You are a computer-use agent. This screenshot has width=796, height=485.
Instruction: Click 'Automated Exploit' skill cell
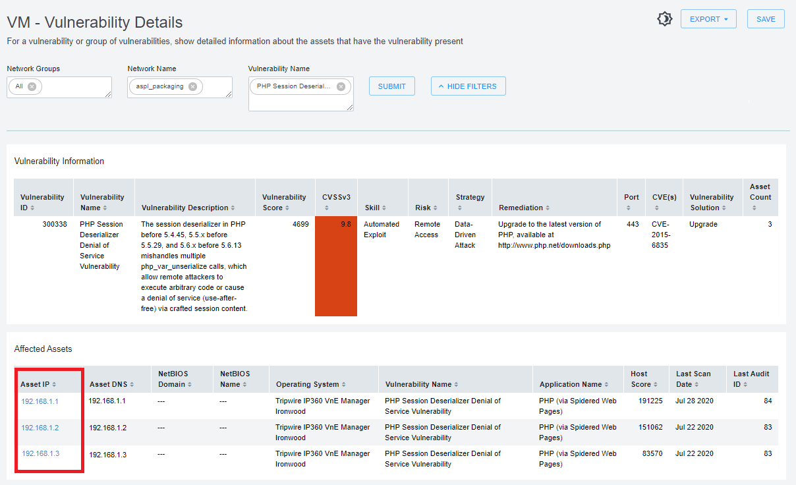[382, 229]
